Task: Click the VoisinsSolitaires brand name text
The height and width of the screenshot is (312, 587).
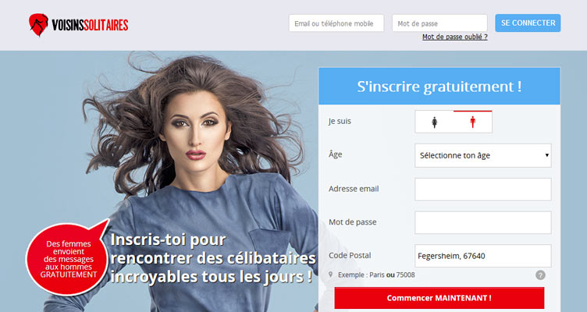Action: click(90, 25)
